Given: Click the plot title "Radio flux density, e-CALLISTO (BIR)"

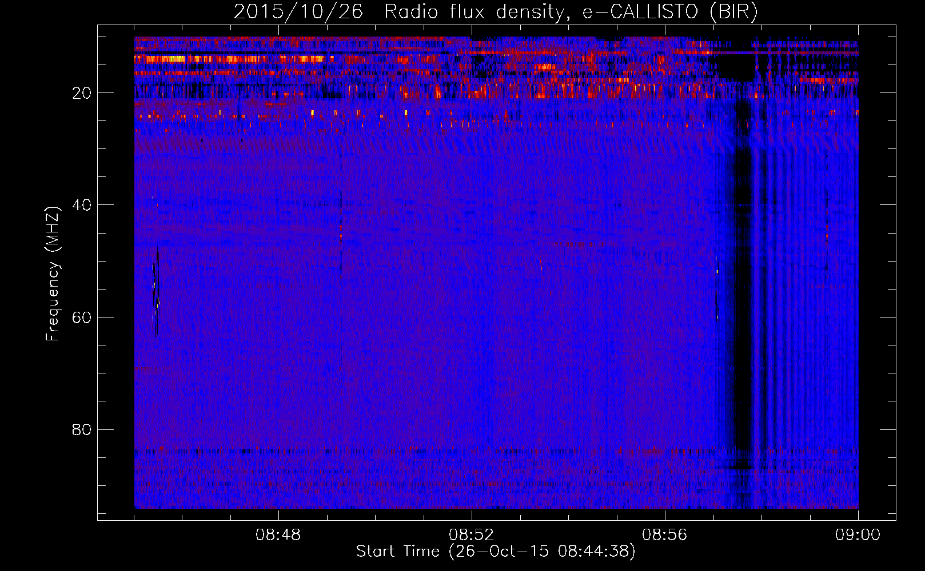Looking at the screenshot, I should click(x=571, y=12).
